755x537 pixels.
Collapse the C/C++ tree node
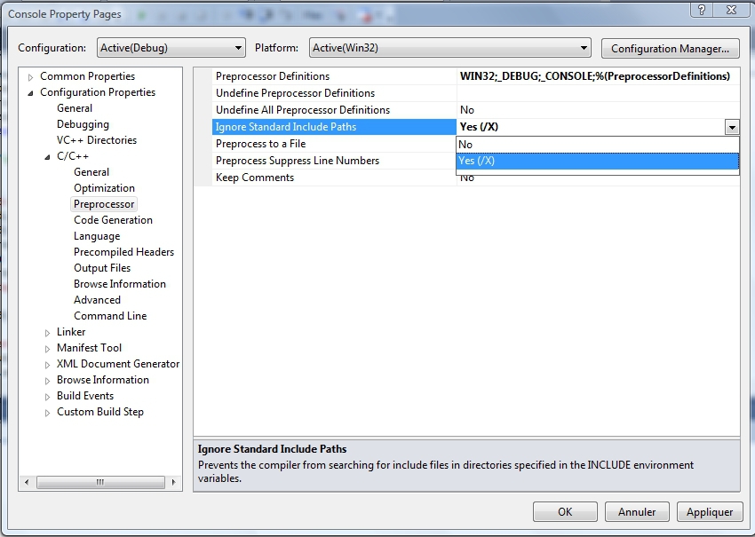click(48, 157)
